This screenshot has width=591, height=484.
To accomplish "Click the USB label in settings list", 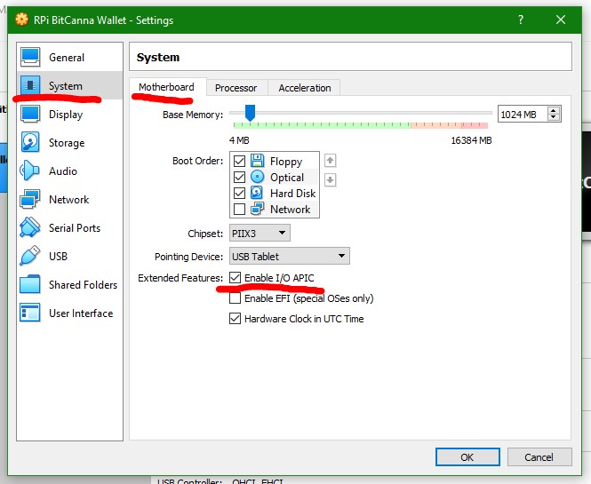I will (x=58, y=256).
